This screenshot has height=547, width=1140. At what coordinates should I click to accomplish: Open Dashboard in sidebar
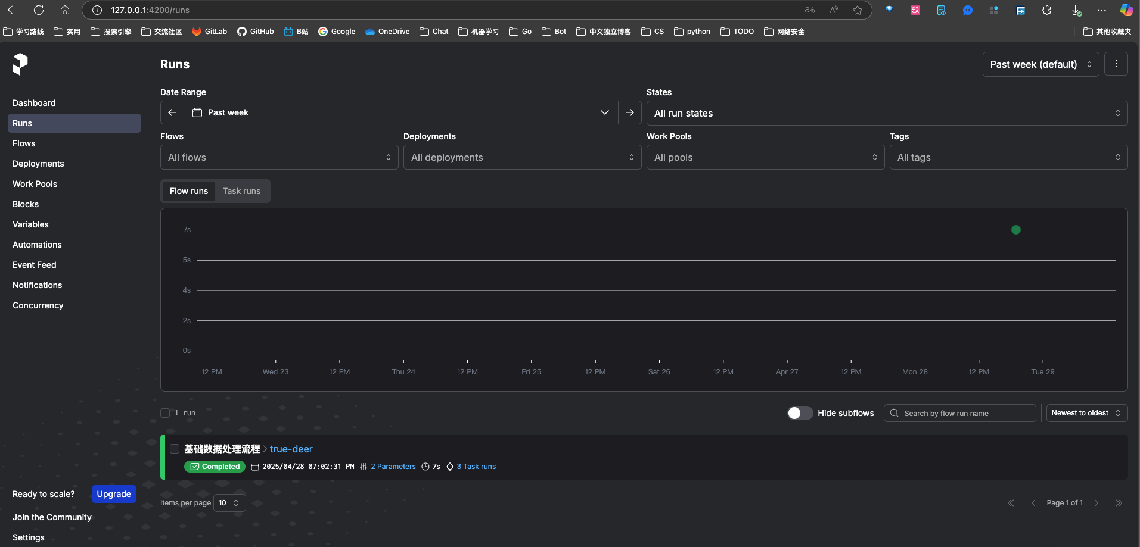click(x=74, y=103)
